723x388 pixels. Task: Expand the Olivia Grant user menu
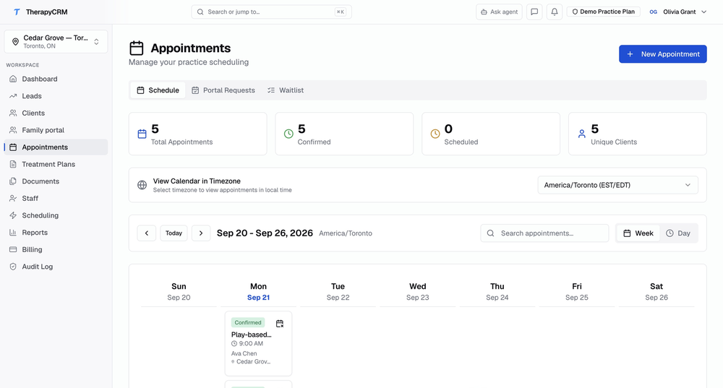(678, 12)
